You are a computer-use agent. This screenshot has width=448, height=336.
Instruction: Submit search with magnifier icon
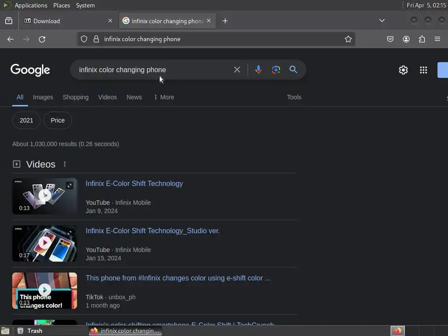pos(293,70)
